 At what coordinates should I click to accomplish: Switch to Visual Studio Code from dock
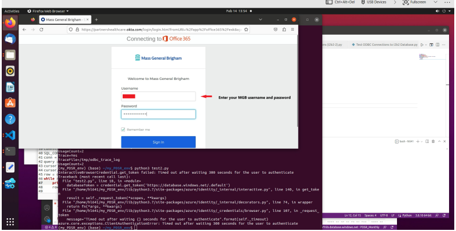click(x=10, y=135)
